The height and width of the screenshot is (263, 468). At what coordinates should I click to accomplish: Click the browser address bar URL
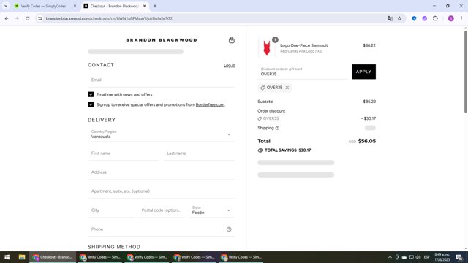coord(109,18)
